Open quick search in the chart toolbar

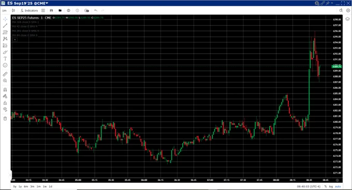[341, 10]
